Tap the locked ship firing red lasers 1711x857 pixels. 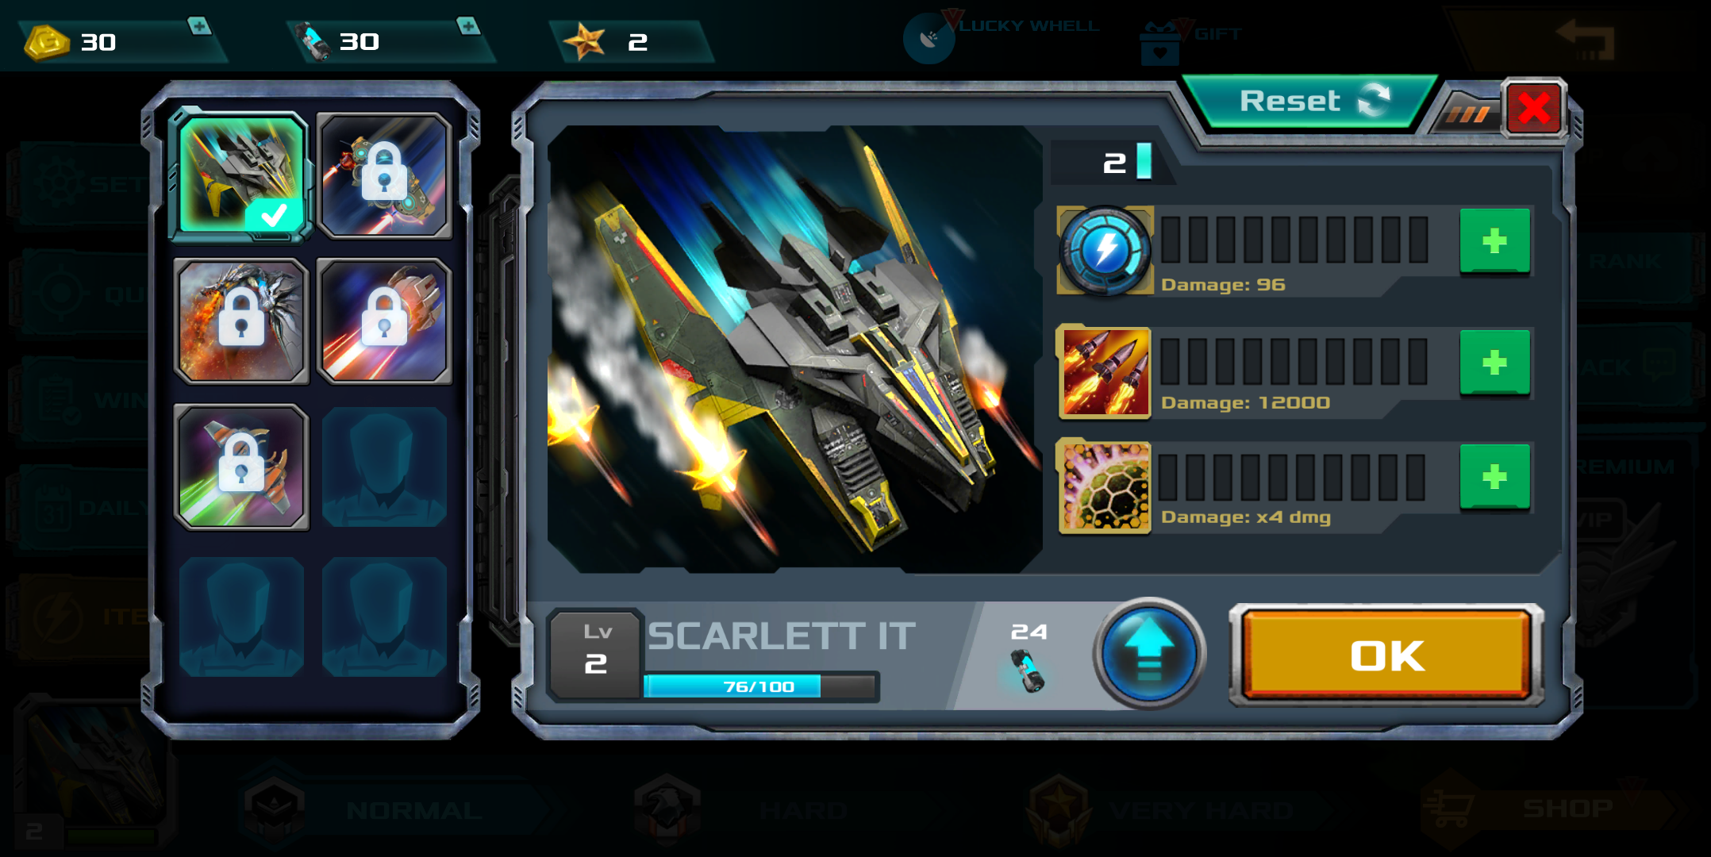point(385,321)
